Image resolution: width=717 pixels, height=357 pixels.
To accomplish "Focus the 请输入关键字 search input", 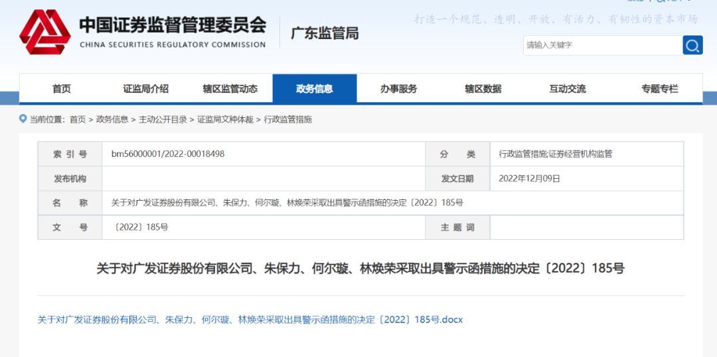I will 603,45.
